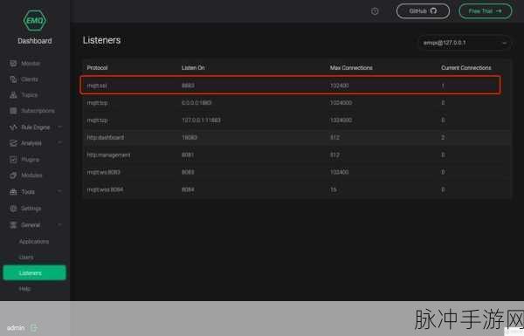Expand the Rule Engine submenu arrow
This screenshot has height=336, width=524.
click(x=59, y=127)
